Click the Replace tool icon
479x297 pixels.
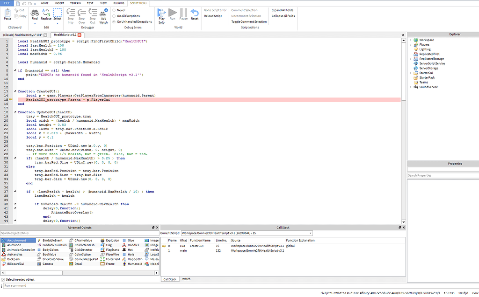(46, 13)
